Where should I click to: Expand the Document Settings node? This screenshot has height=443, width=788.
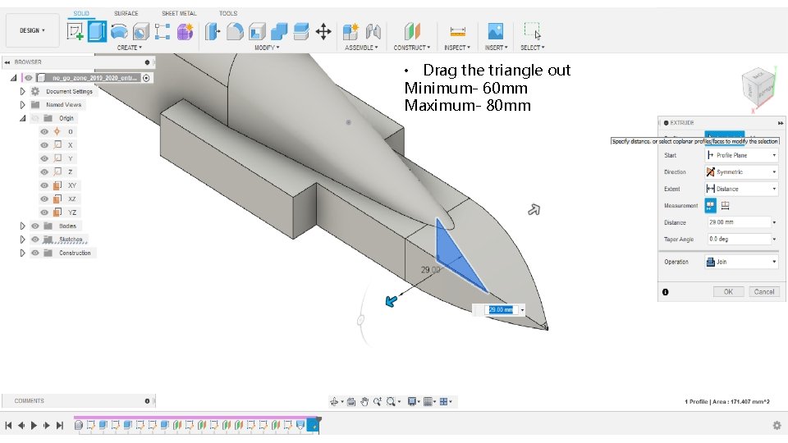click(22, 91)
